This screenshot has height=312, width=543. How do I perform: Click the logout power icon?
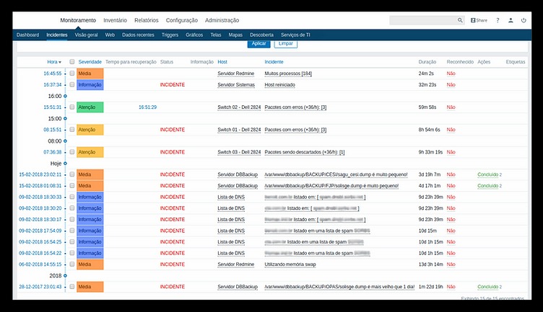(x=524, y=21)
